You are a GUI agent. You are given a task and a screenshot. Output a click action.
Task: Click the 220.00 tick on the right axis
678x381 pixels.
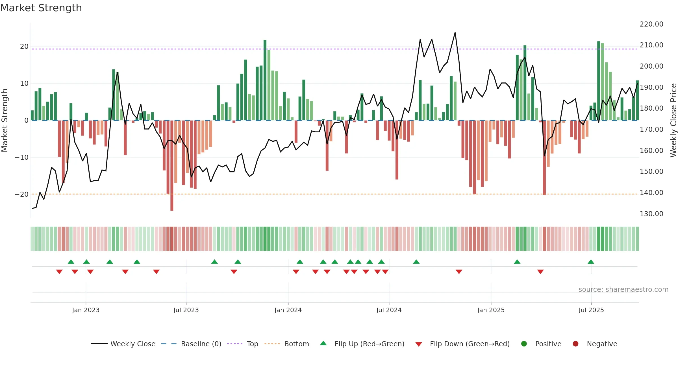651,24
